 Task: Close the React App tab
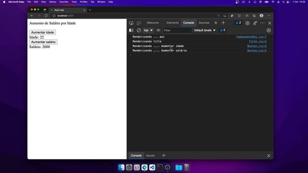point(84,10)
